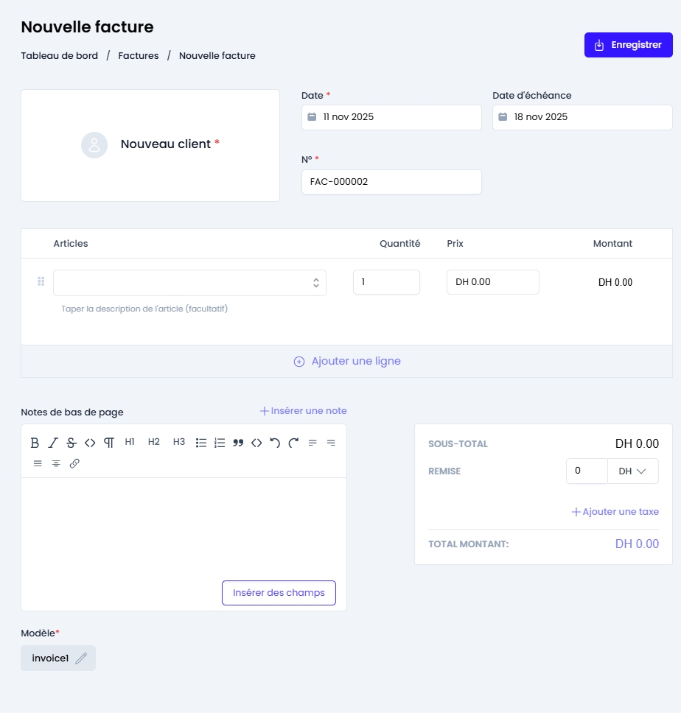Click Ajouter une ligne to add a row
681x713 pixels.
(x=347, y=362)
